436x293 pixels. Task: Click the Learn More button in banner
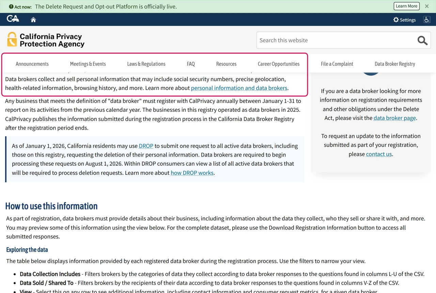click(x=407, y=6)
